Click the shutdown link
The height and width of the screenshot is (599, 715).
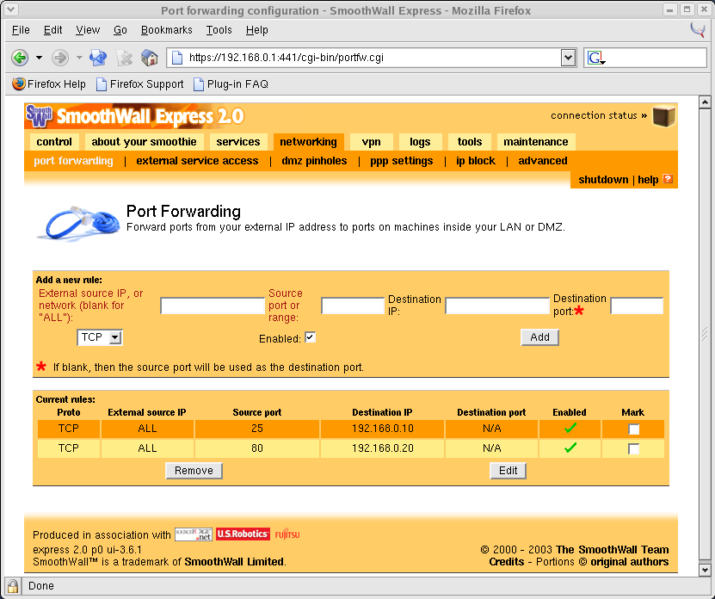603,180
